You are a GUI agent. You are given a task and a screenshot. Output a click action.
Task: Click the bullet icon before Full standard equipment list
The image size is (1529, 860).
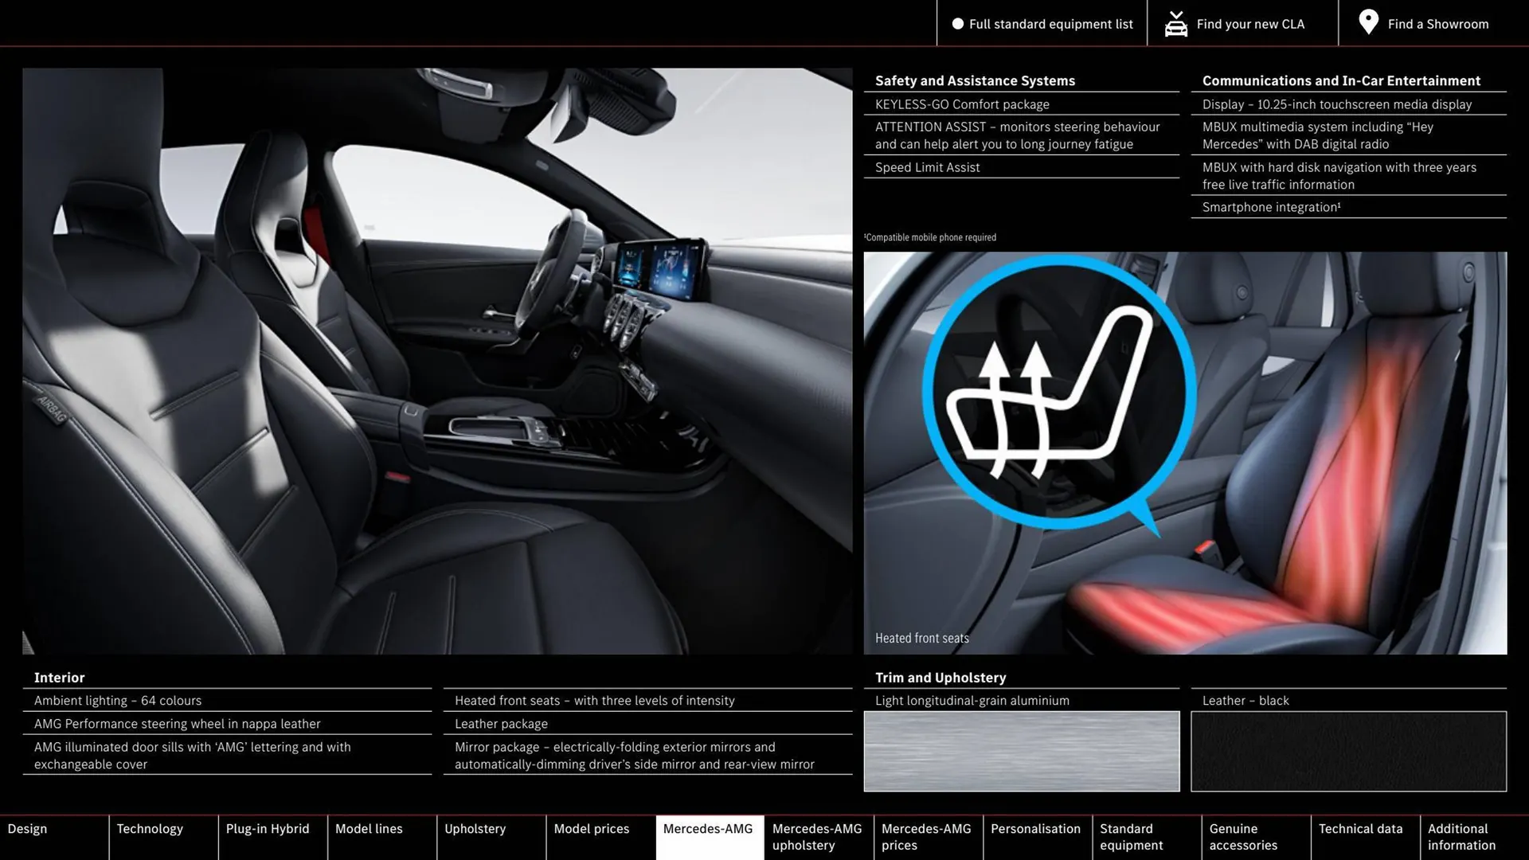click(956, 24)
